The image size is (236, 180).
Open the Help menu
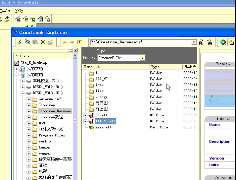[19, 11]
